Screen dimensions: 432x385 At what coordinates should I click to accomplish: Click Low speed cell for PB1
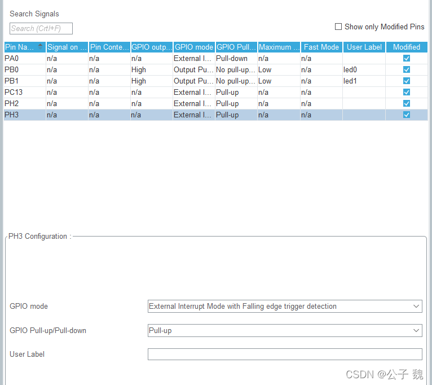click(279, 81)
